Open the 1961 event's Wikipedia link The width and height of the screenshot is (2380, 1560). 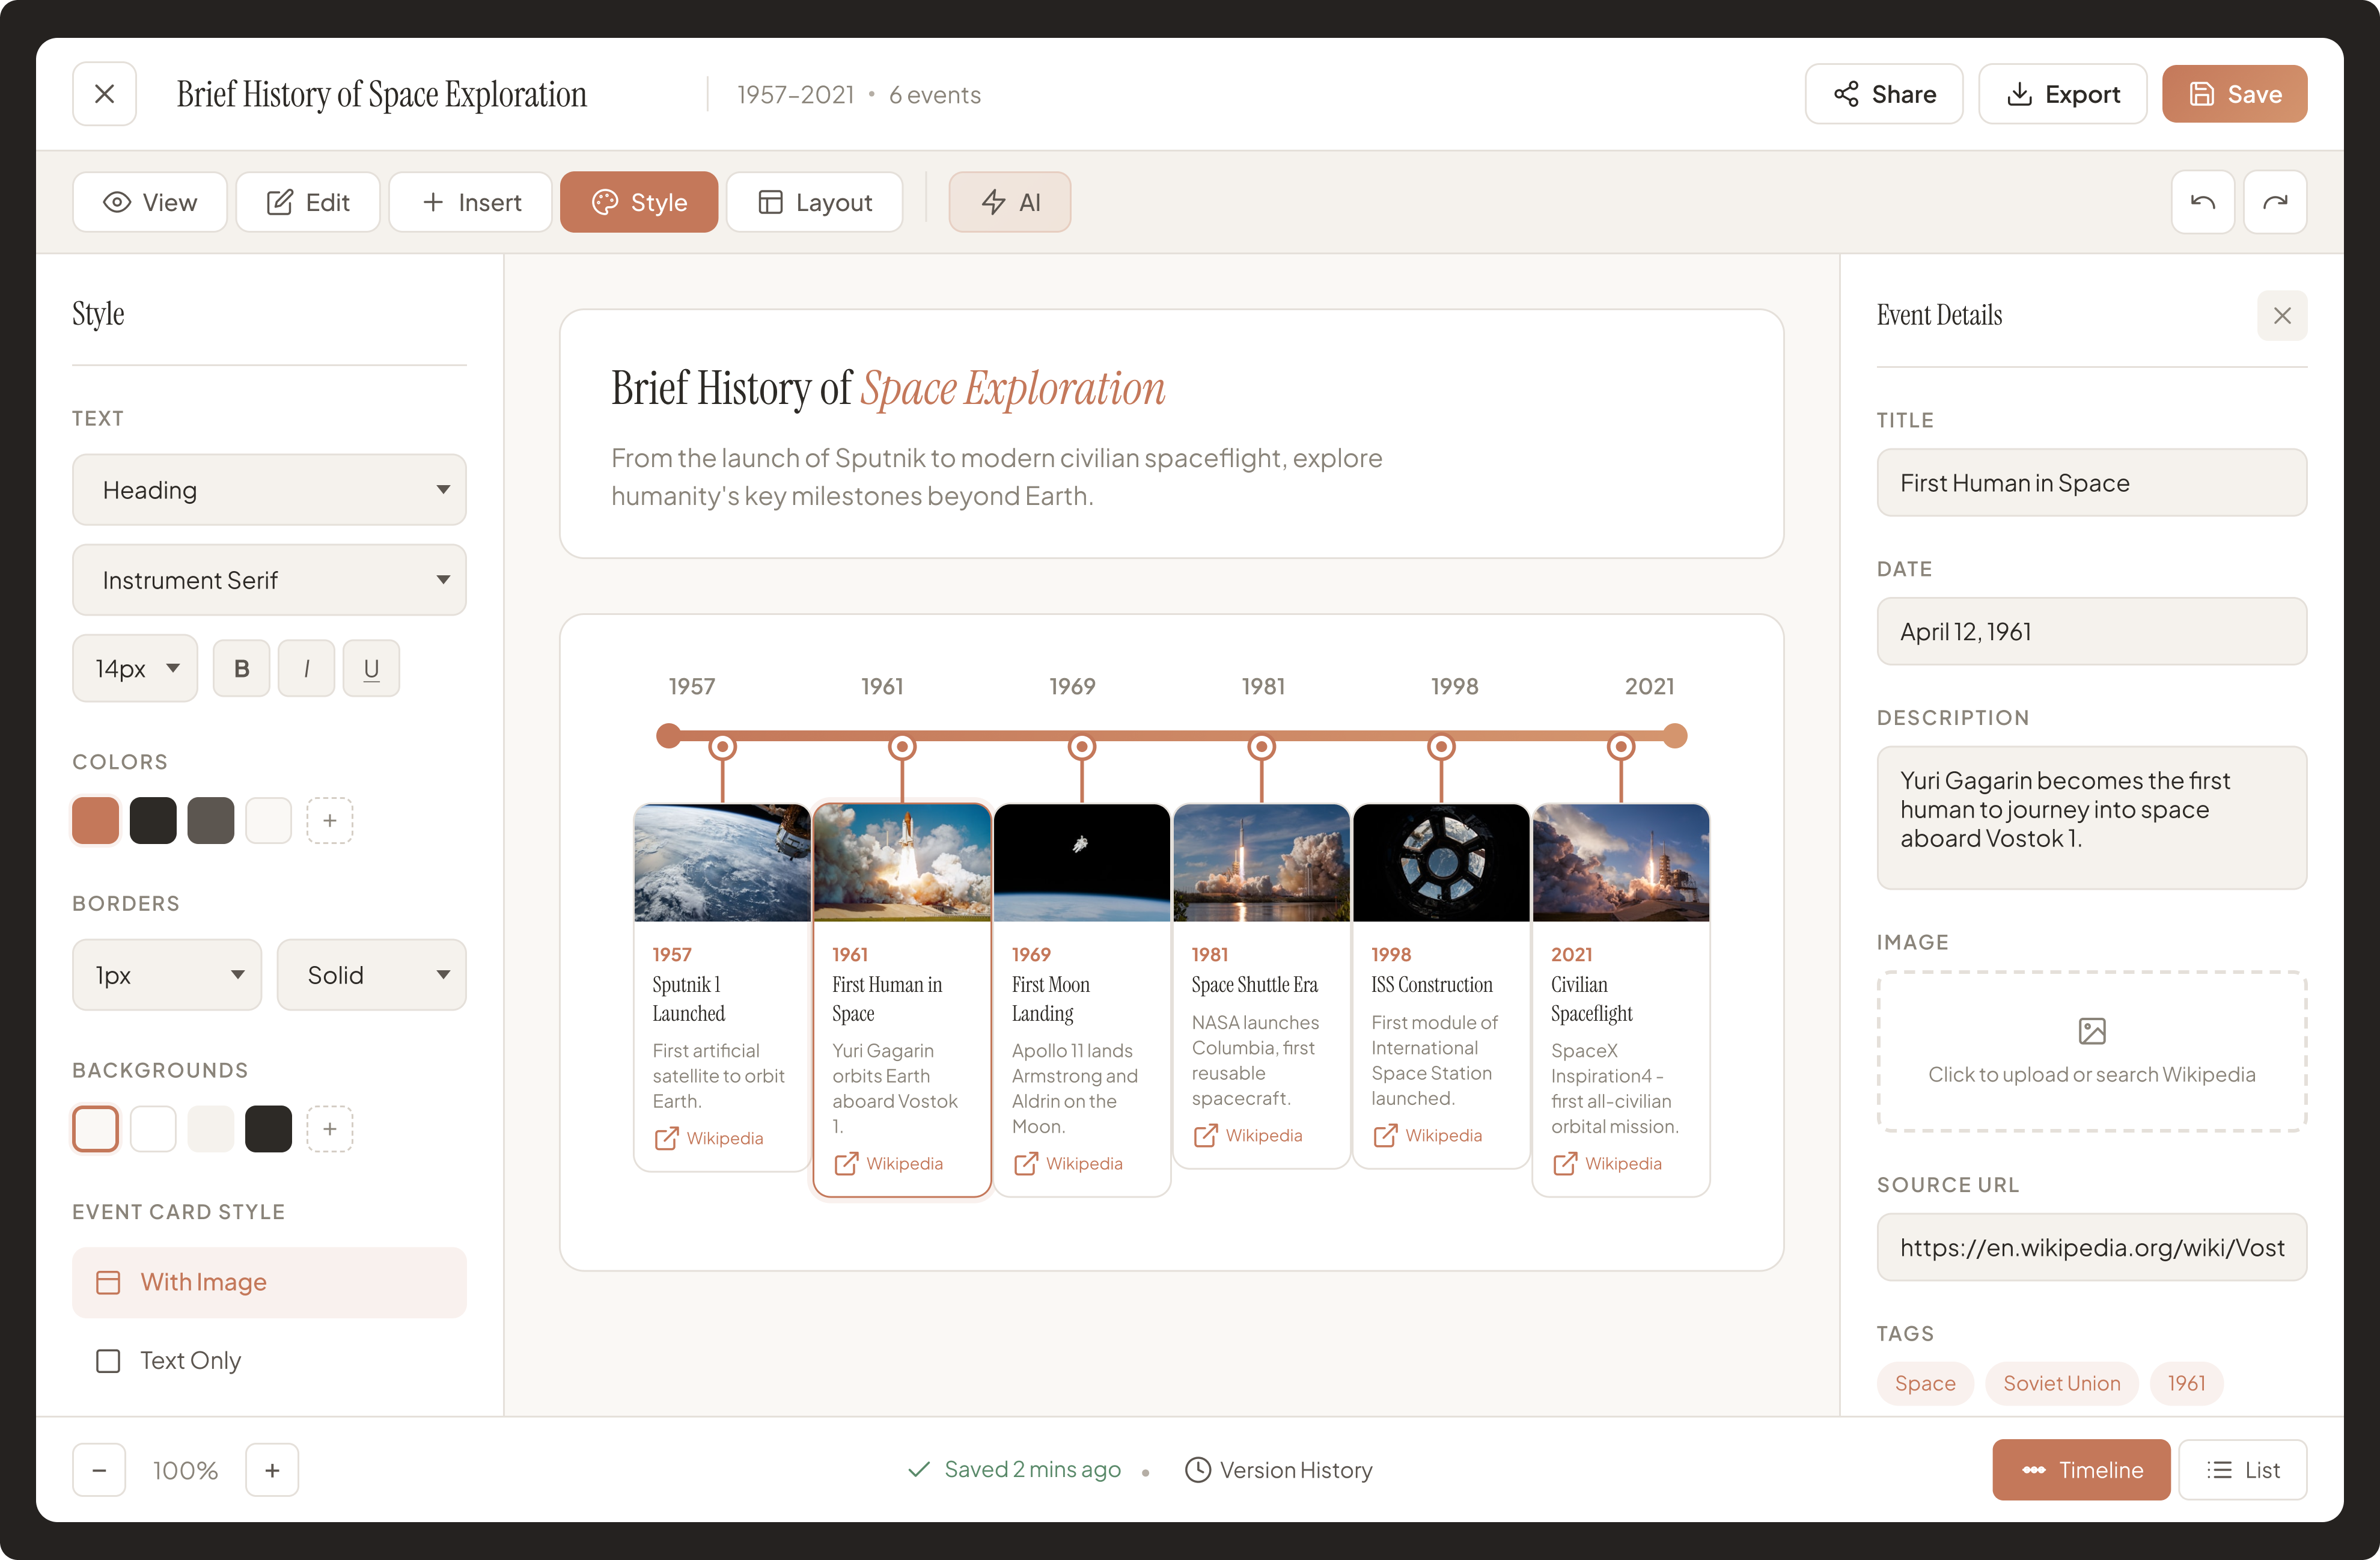[889, 1163]
